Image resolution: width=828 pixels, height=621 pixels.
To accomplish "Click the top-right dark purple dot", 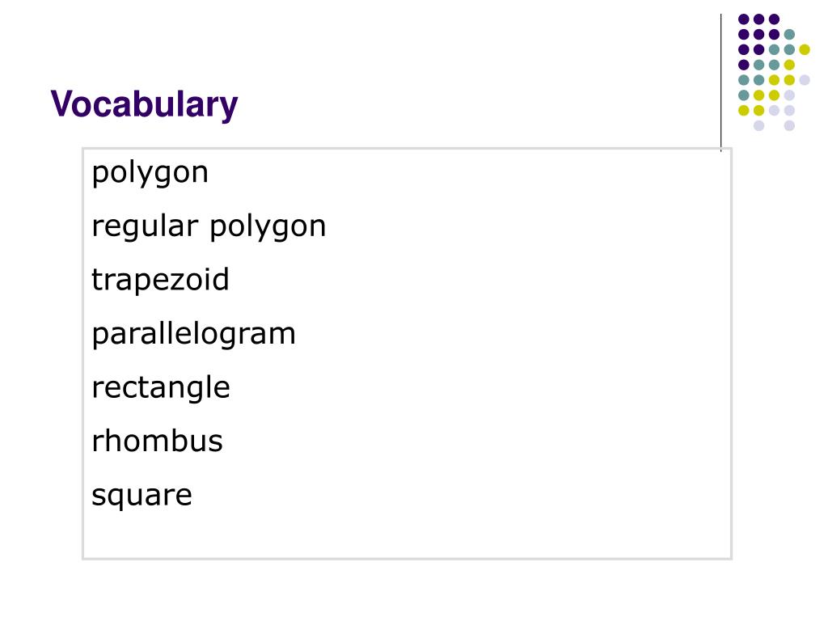I will [774, 19].
